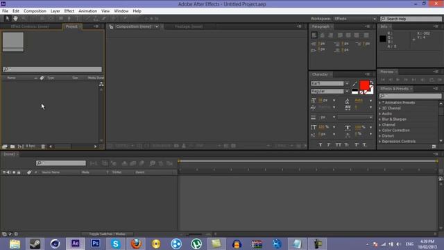Switch to the Footage (none) tab
The image size is (444, 250).
point(189,26)
